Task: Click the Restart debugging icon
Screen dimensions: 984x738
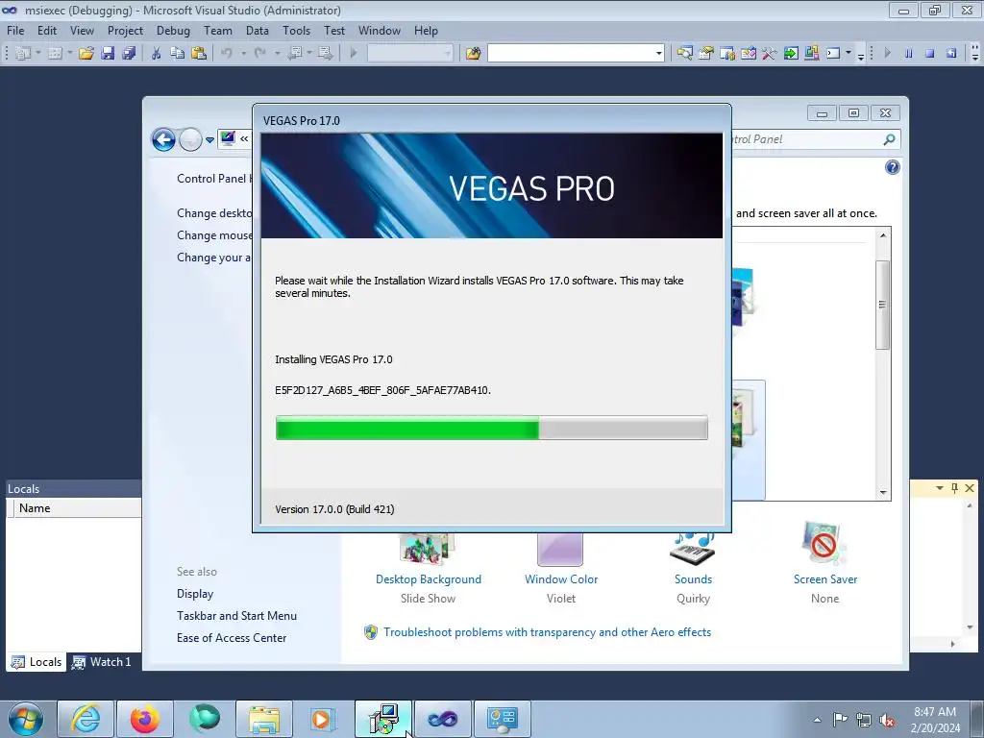Action: point(951,54)
